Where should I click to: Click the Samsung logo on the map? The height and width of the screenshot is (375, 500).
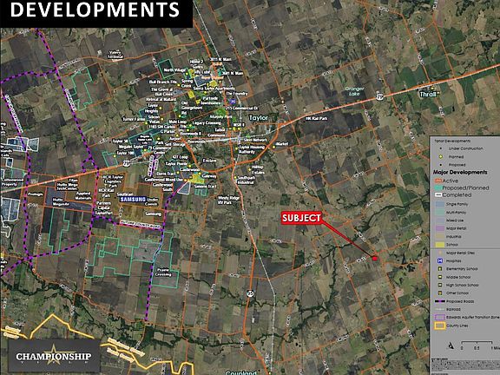click(x=133, y=200)
